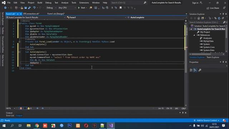Switch to the DTConnection.vb tab
Viewport: 229px width, 129px height.
[31, 14]
